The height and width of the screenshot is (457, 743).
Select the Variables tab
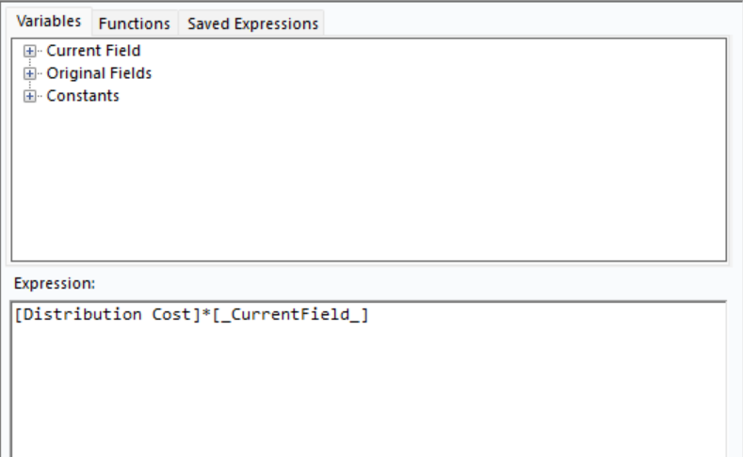49,22
